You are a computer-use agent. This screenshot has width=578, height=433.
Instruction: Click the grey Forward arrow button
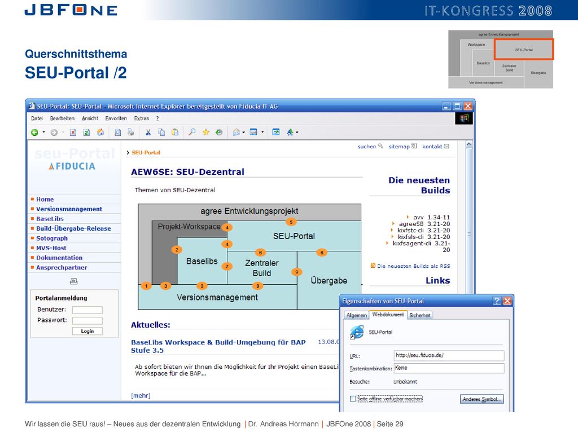click(54, 132)
